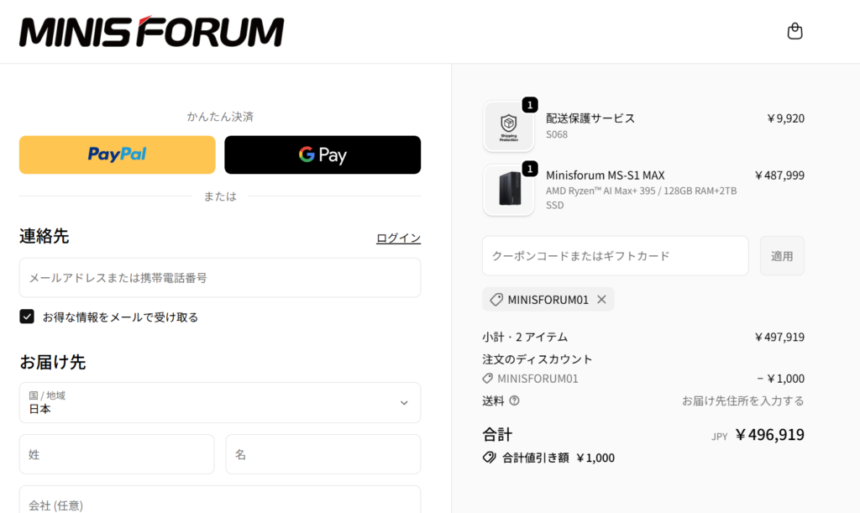The height and width of the screenshot is (513, 860).
Task: Click the coupon code or gift card field
Action: click(x=615, y=256)
